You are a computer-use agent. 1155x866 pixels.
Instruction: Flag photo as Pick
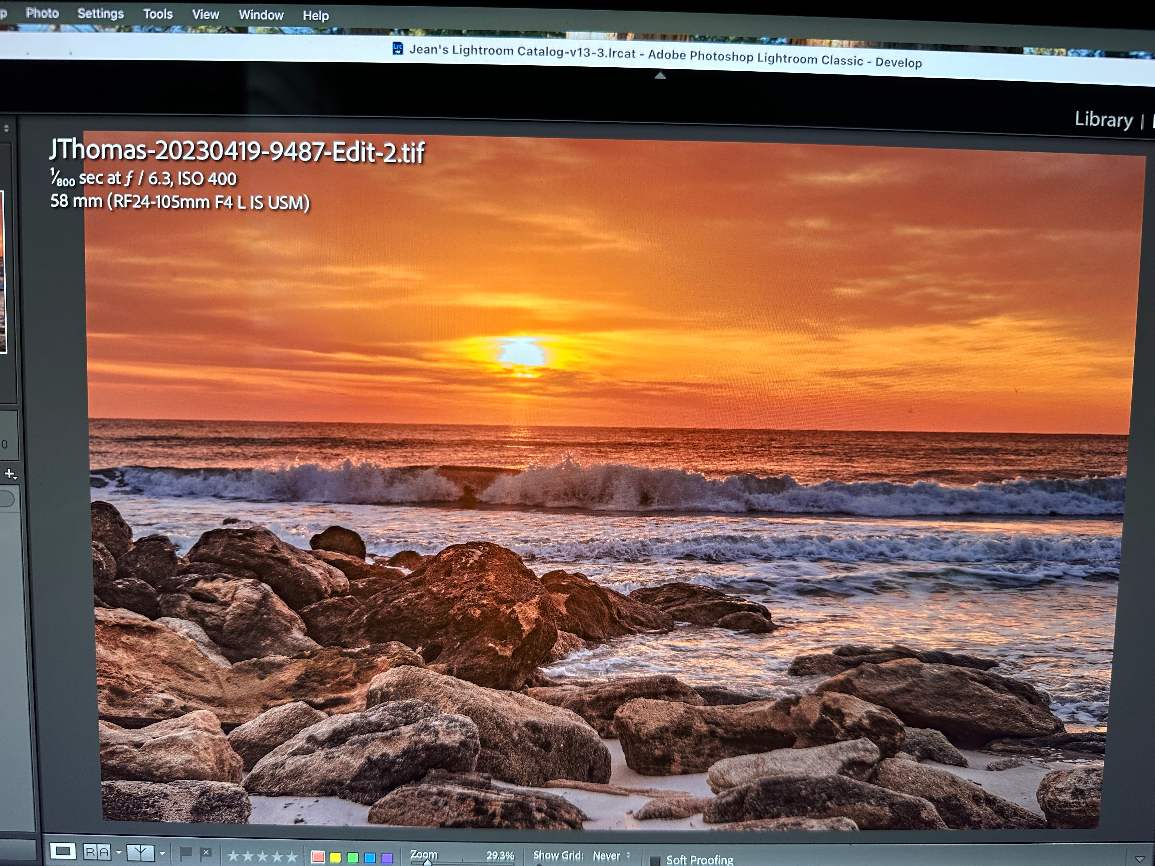point(185,853)
